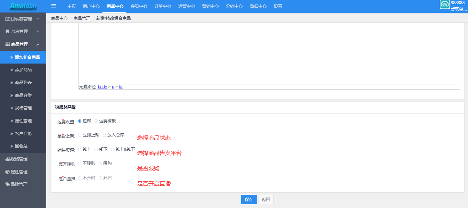Click the Amaidan logo
This screenshot has height=208, width=468.
23,6
